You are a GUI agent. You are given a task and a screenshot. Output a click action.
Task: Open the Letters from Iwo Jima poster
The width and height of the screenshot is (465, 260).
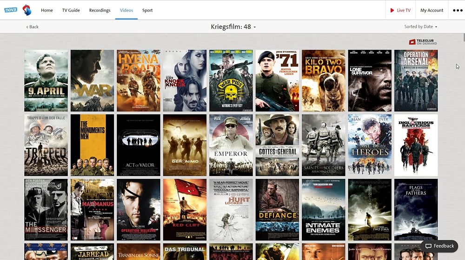(370, 210)
